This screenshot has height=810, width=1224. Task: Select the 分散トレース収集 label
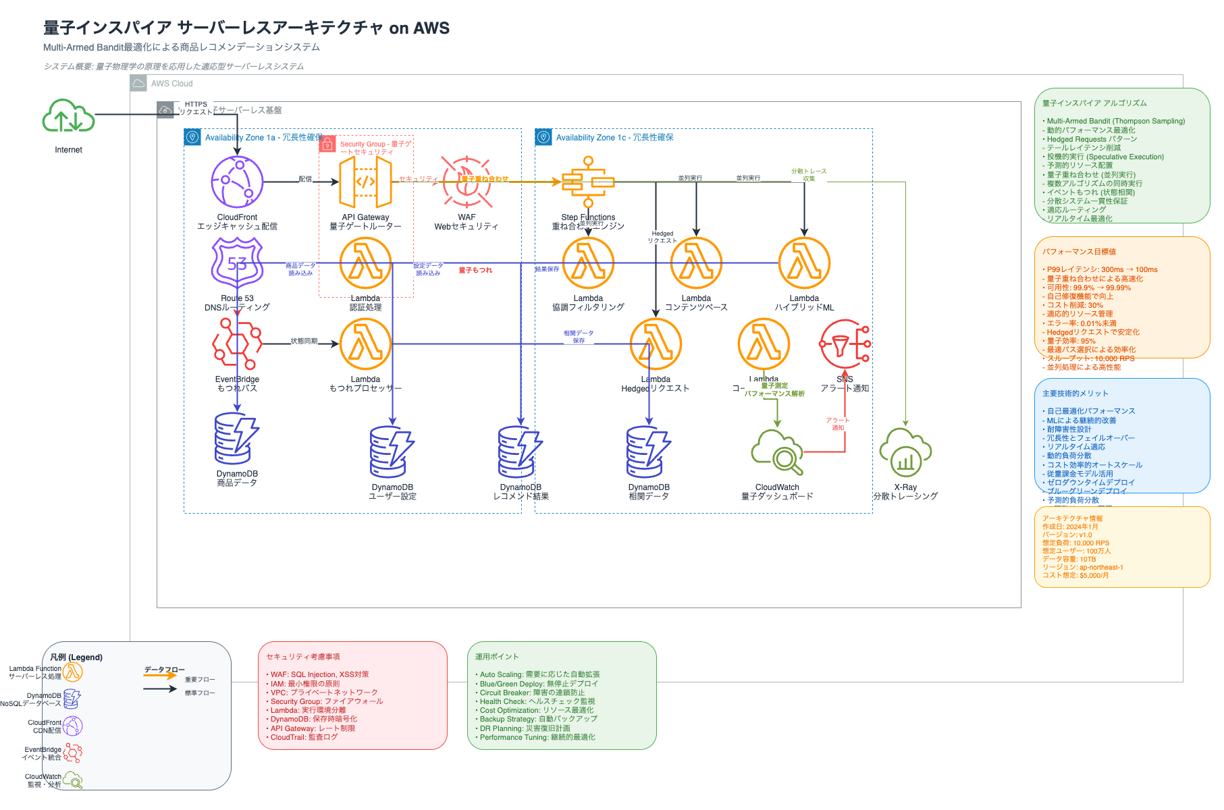pyautogui.click(x=809, y=175)
